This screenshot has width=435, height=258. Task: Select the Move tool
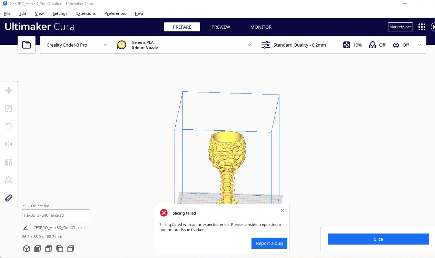9,90
